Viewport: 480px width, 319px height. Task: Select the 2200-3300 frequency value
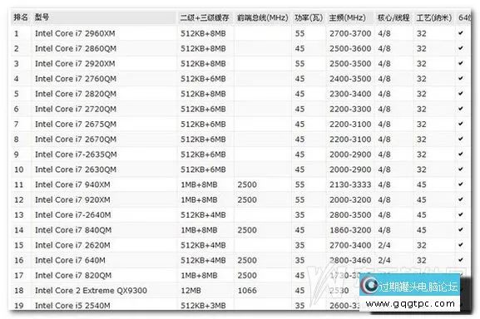tap(350, 109)
